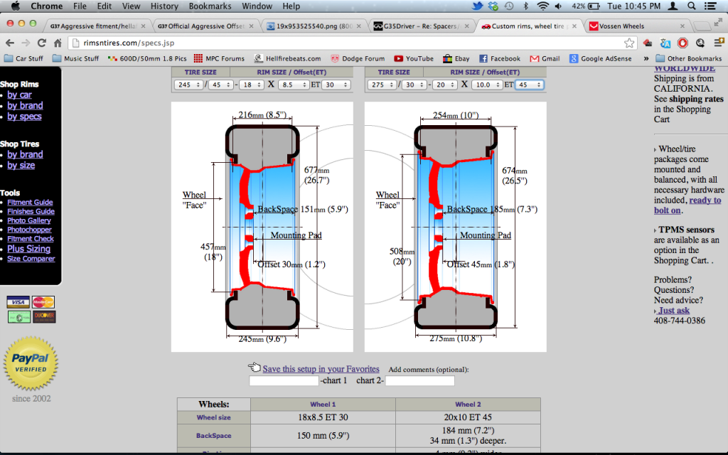Screen dimensions: 728x455
Task: Go to Chrome home page icon
Action: click(58, 43)
